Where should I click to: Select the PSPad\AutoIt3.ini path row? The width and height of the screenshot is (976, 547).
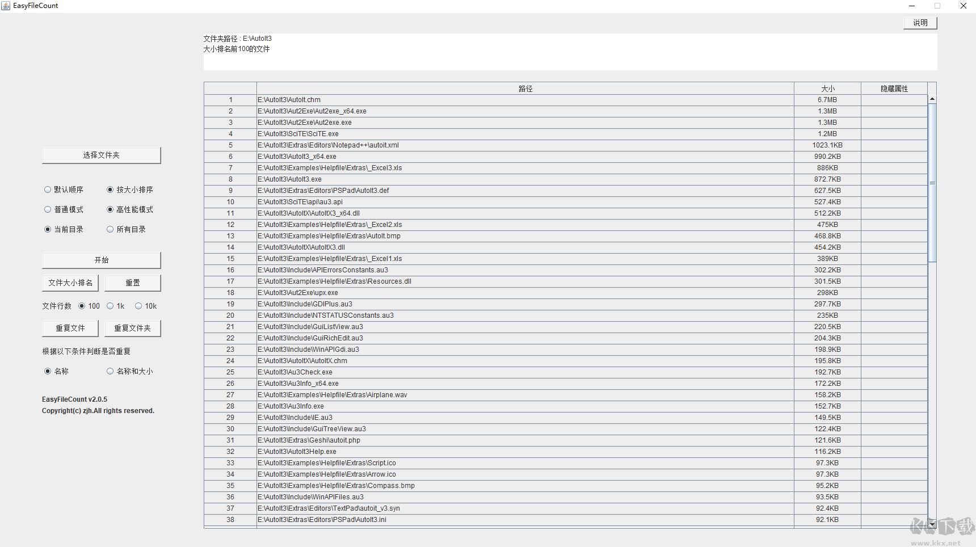click(525, 520)
